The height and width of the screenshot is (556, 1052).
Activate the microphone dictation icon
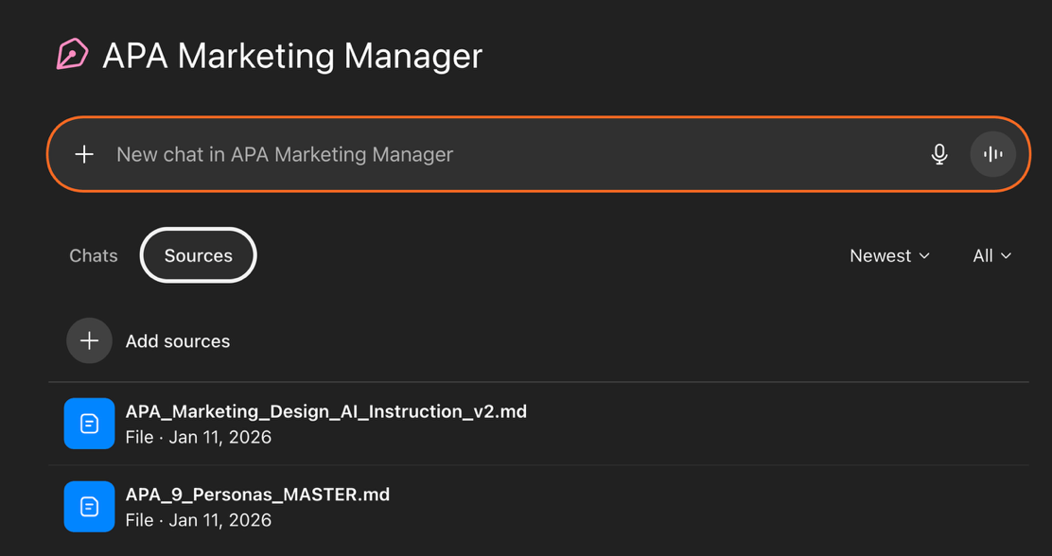[x=939, y=154]
